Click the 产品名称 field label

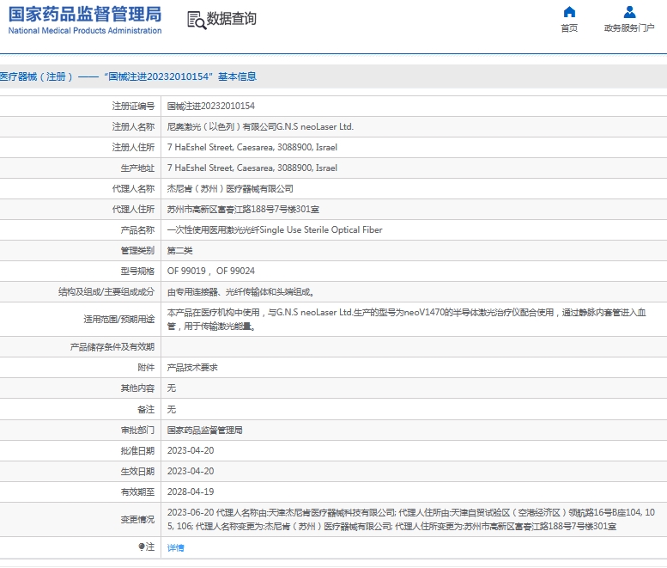pyautogui.click(x=137, y=230)
